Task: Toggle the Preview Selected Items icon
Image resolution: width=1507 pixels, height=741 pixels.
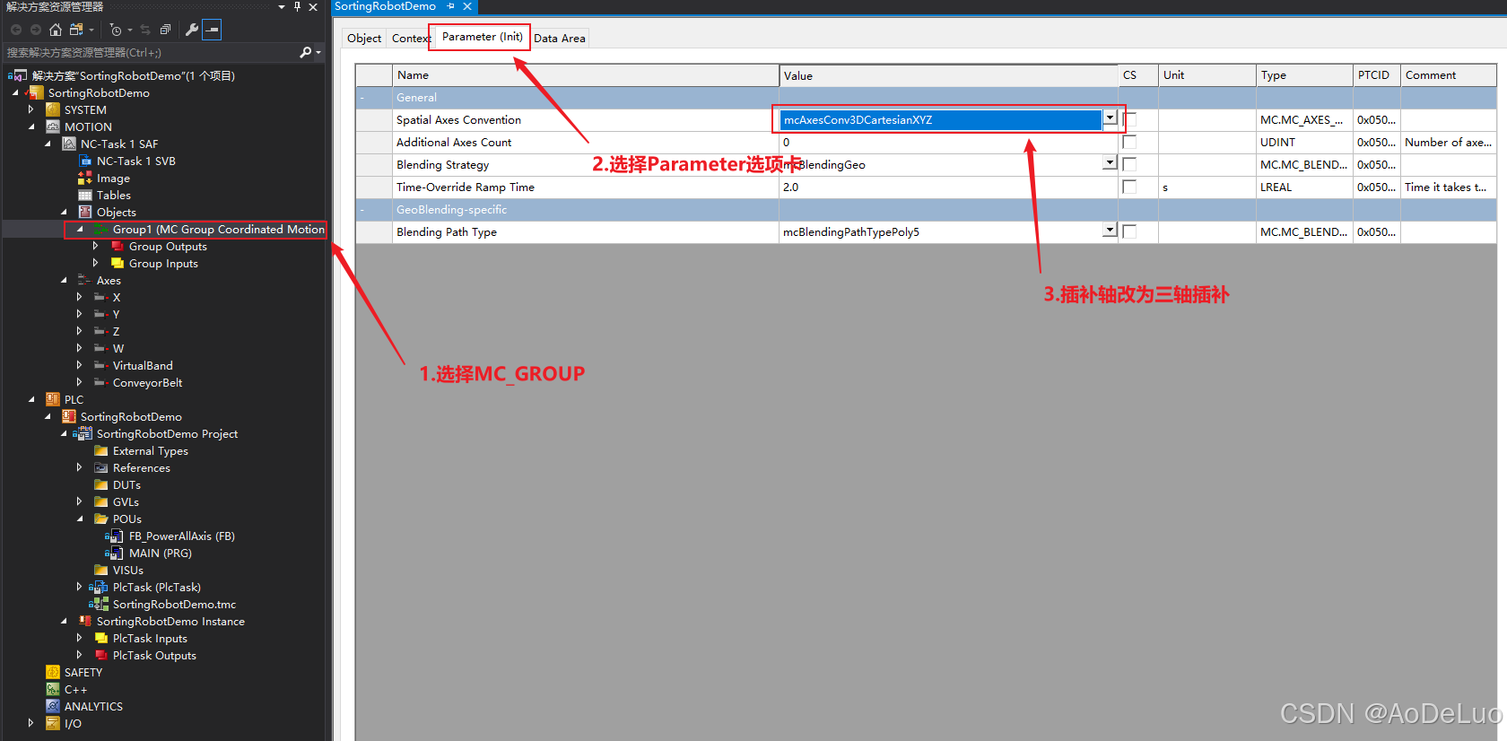Action: [x=212, y=30]
